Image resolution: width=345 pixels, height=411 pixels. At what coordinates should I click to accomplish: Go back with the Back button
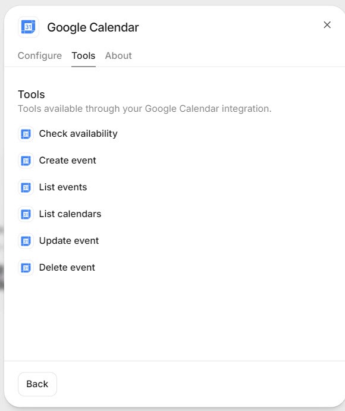37,384
